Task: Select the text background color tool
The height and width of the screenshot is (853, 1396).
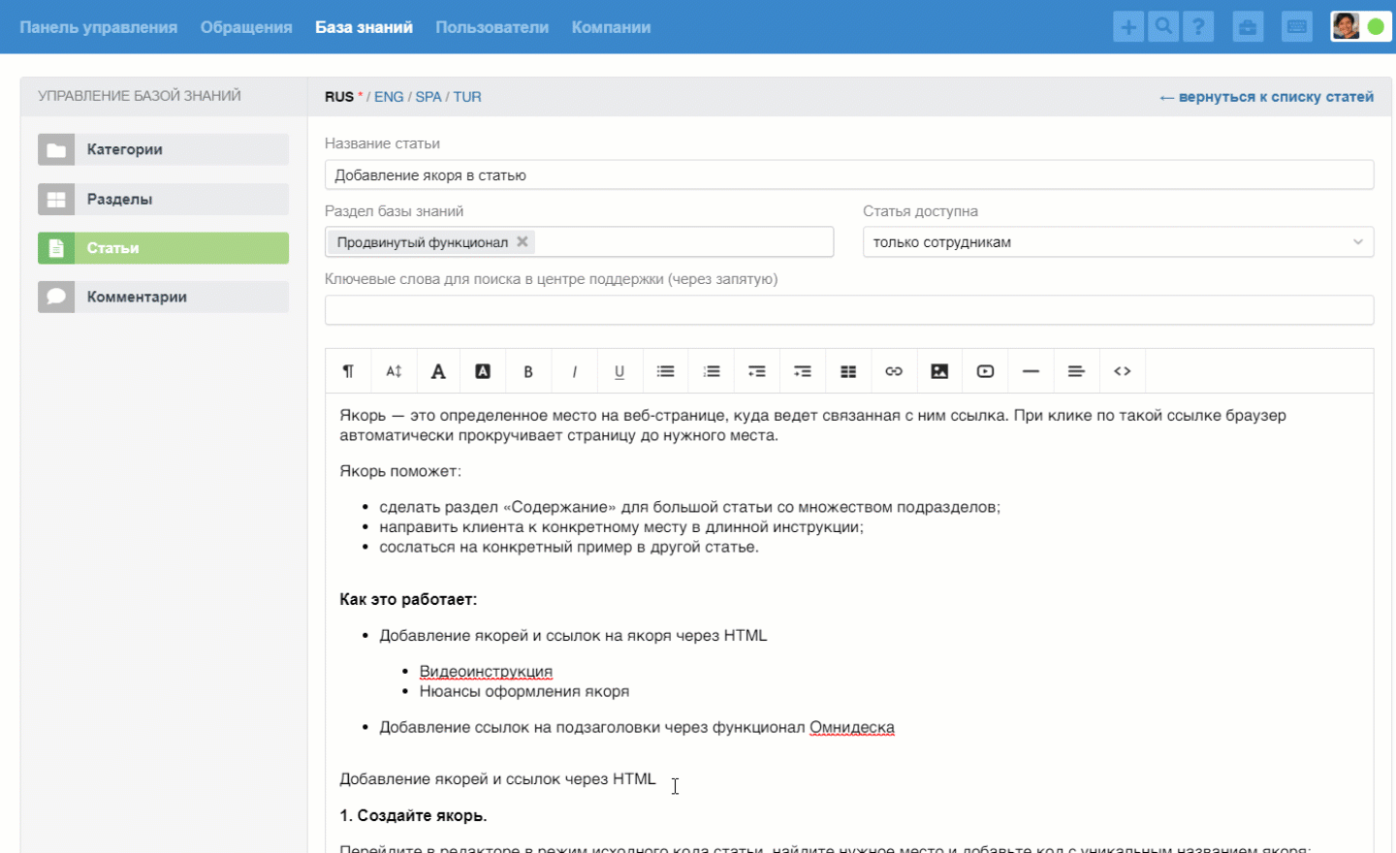Action: click(x=483, y=371)
